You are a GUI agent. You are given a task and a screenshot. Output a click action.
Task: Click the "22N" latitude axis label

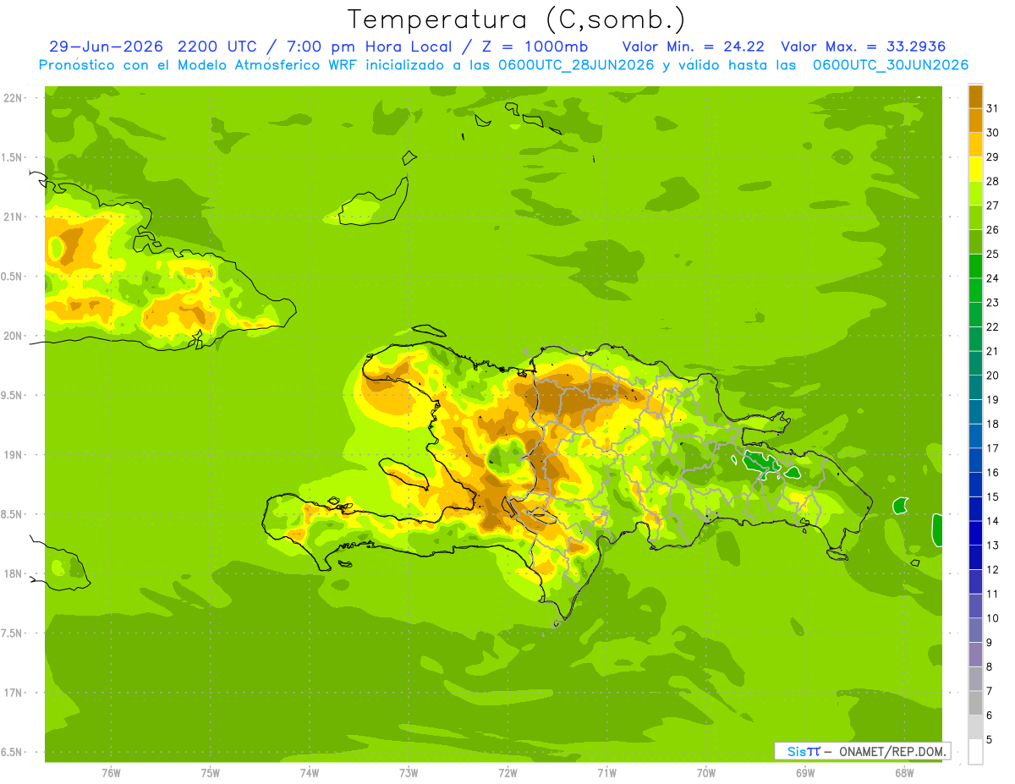click(x=14, y=98)
